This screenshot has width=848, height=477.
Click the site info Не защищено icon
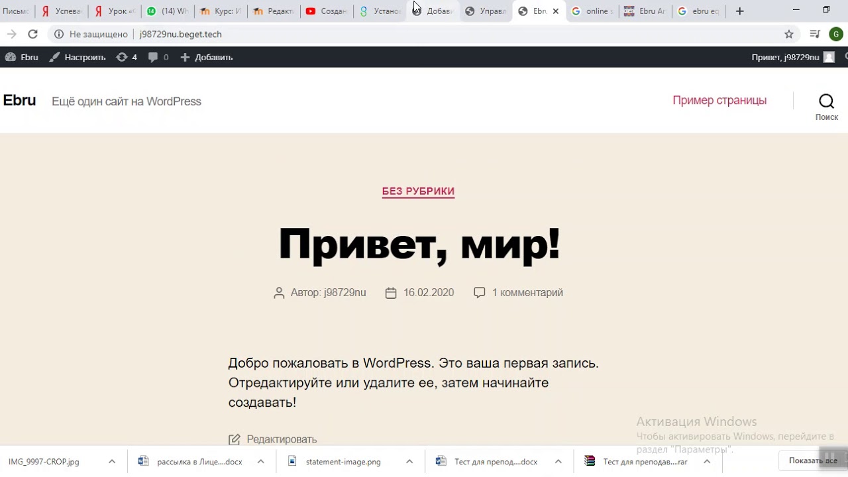pyautogui.click(x=59, y=34)
